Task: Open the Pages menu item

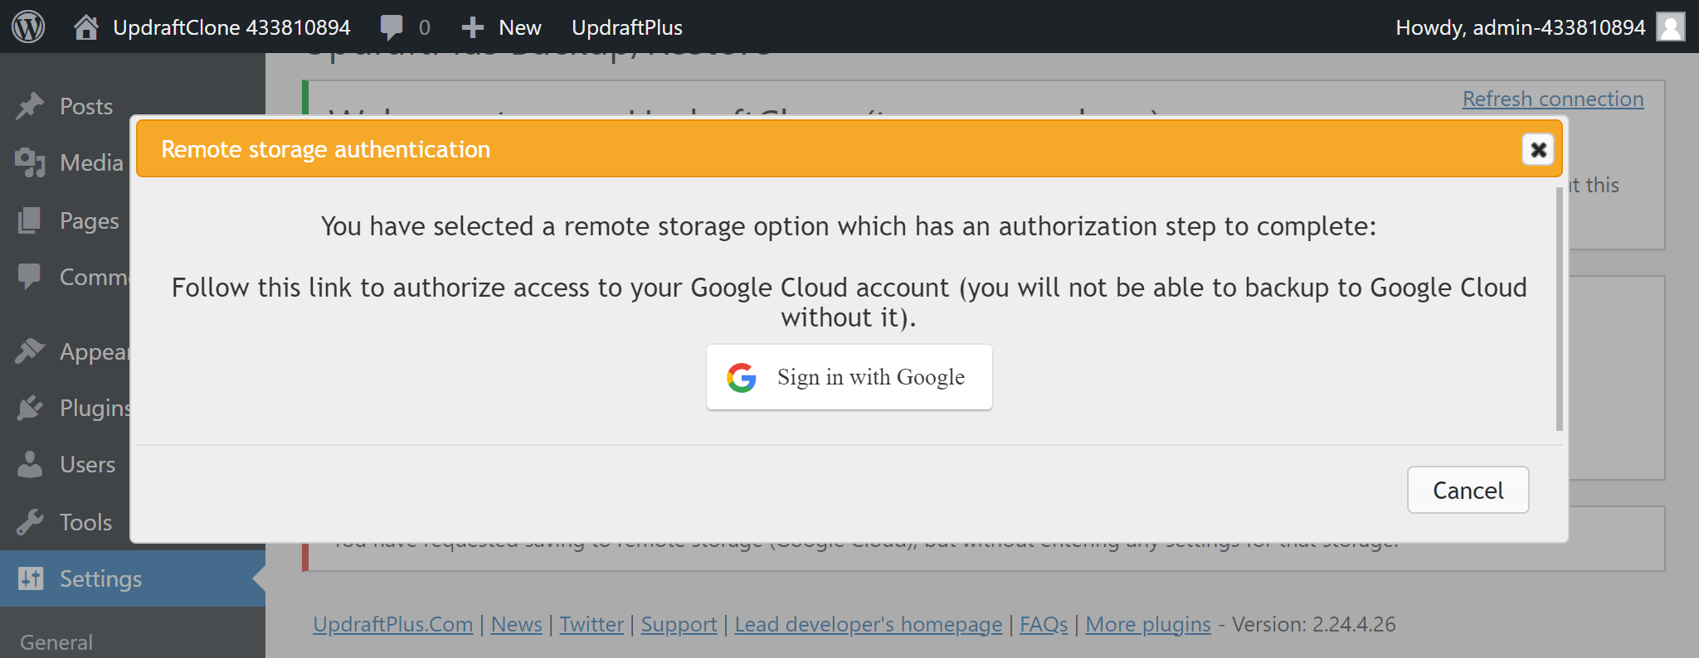Action: pyautogui.click(x=89, y=221)
